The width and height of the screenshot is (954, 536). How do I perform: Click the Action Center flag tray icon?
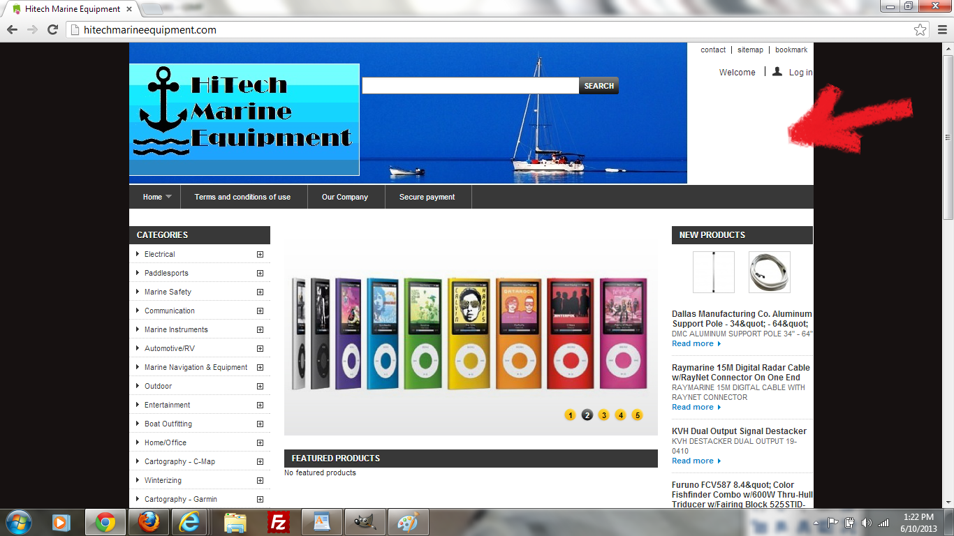[833, 523]
